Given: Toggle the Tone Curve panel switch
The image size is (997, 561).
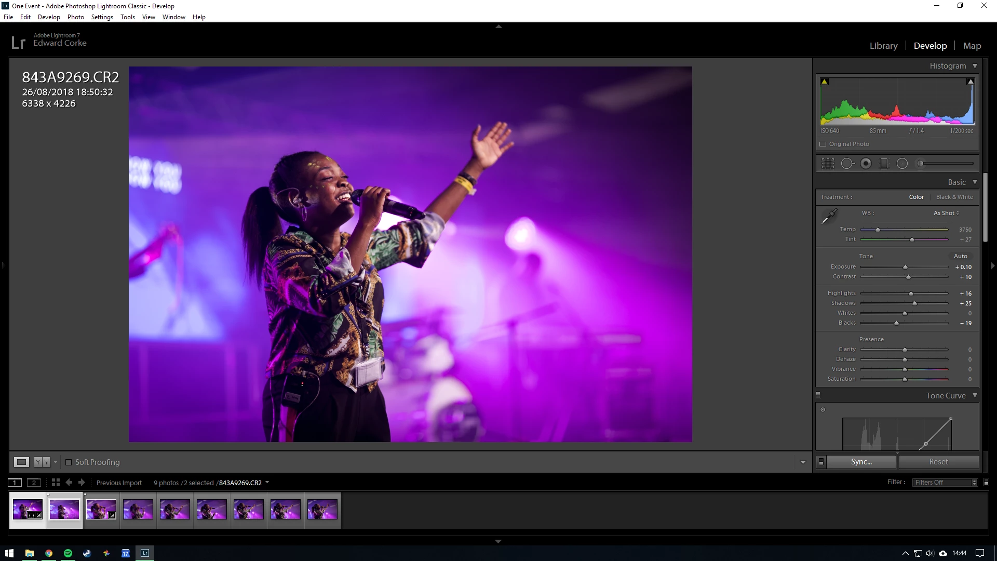Looking at the screenshot, I should [818, 395].
